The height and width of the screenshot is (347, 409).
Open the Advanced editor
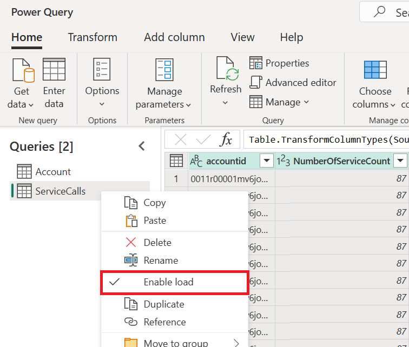293,83
